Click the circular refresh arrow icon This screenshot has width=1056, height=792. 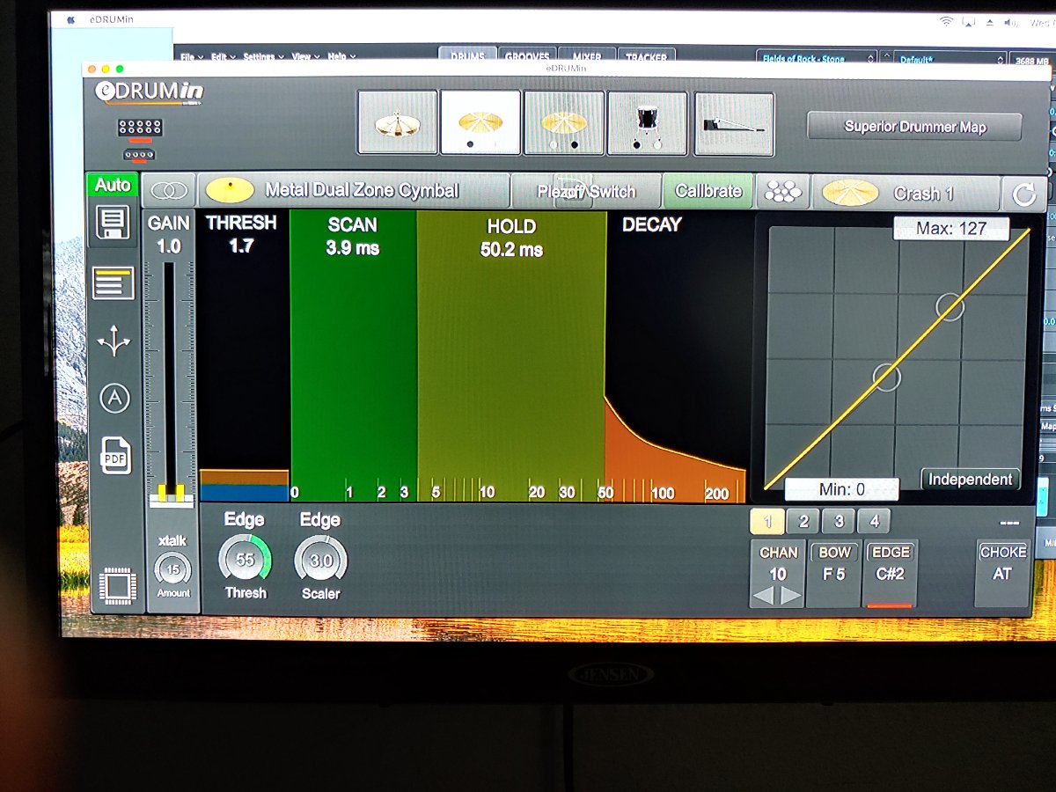click(x=1024, y=194)
